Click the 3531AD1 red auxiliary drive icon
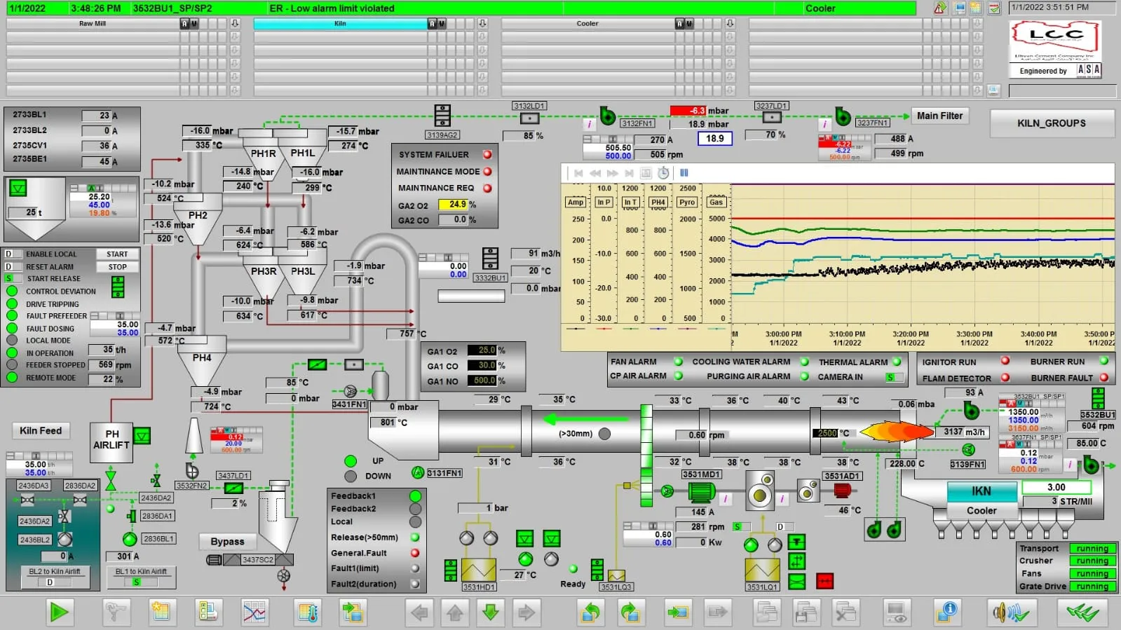Image resolution: width=1121 pixels, height=630 pixels. (x=842, y=491)
